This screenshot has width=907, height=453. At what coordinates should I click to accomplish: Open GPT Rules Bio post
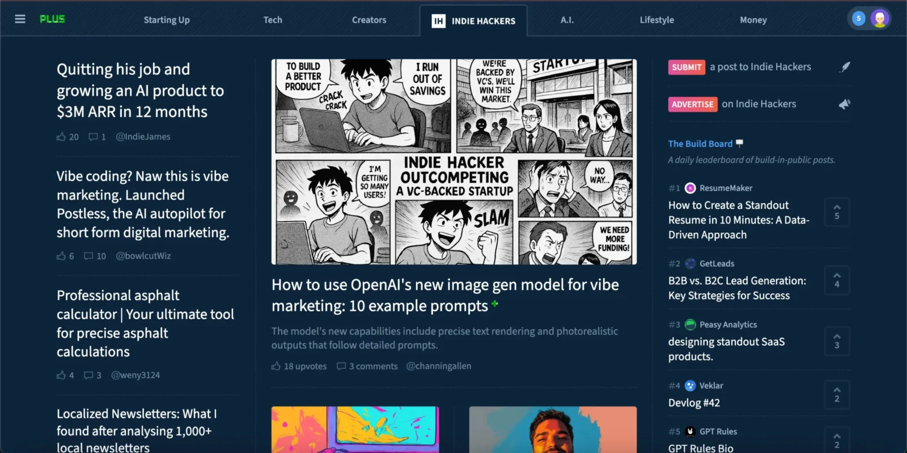(x=701, y=448)
